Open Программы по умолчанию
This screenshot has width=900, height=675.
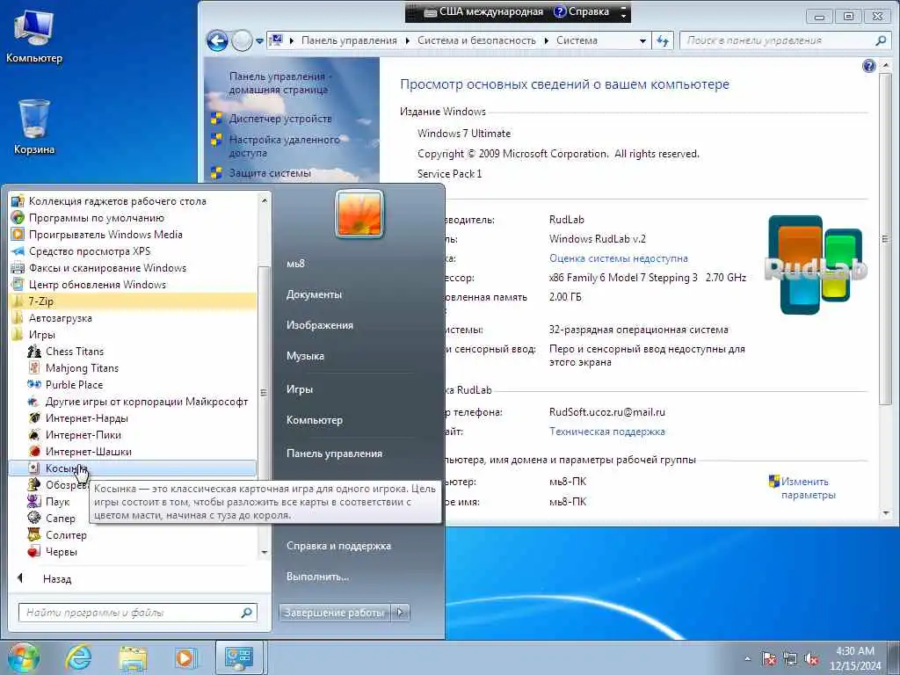click(x=97, y=218)
